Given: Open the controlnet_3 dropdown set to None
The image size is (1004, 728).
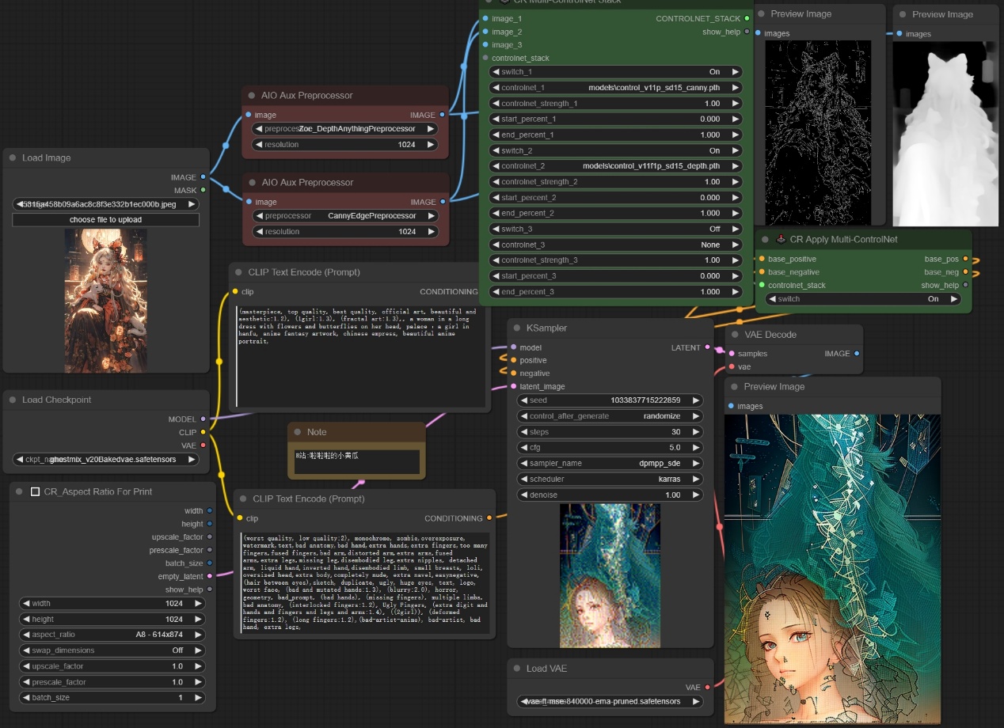Looking at the screenshot, I should [616, 245].
